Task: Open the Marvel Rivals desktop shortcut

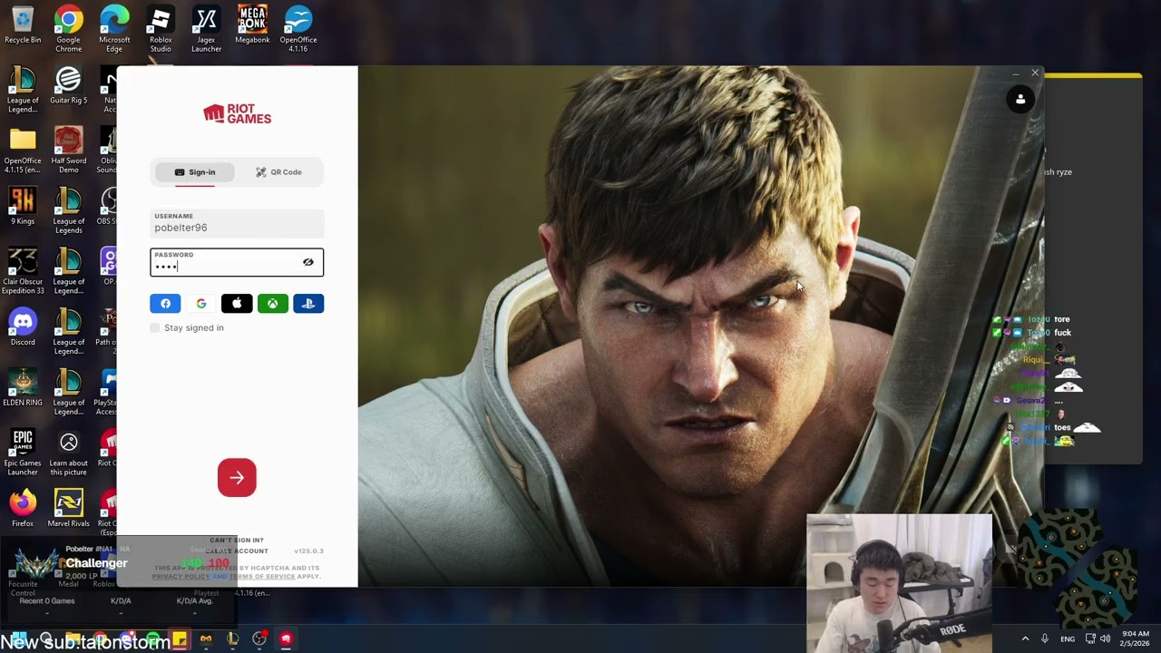Action: coord(68,509)
